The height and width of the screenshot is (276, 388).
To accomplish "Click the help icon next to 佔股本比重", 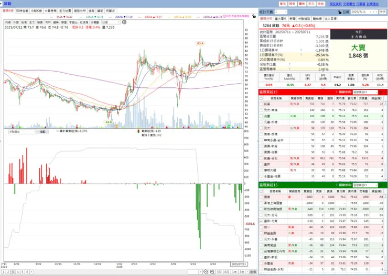I will point(289,64).
